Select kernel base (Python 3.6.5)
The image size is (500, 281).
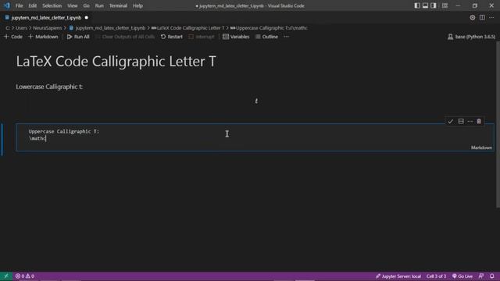(472, 37)
